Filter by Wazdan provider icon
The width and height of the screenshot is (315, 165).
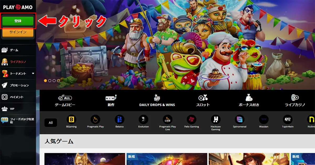pyautogui.click(x=264, y=120)
